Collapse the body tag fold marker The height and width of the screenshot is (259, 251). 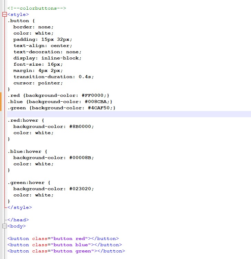[x=4, y=226]
